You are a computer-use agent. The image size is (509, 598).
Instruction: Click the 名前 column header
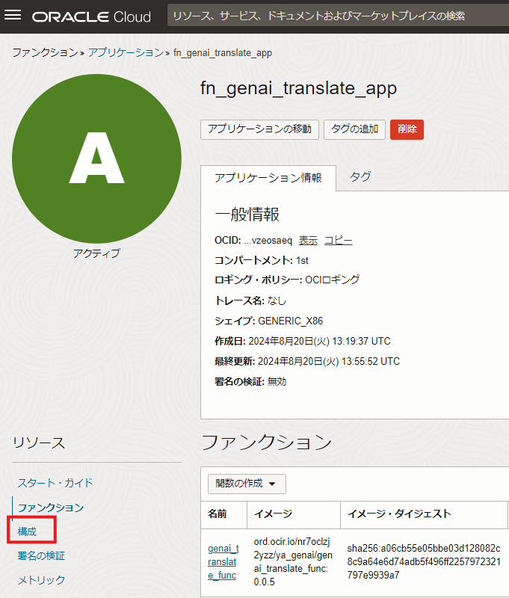223,514
